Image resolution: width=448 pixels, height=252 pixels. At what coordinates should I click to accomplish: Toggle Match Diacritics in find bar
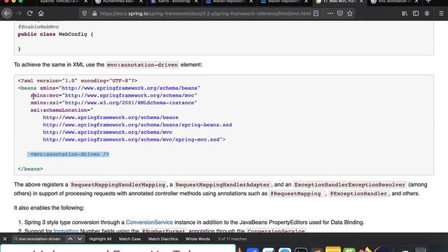(163, 239)
